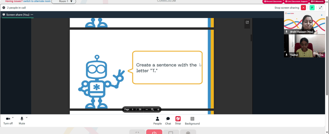Viewport: 329px width, 134px height.
Task: Click the Page label in the viewer toolbar
Action: tap(127, 109)
